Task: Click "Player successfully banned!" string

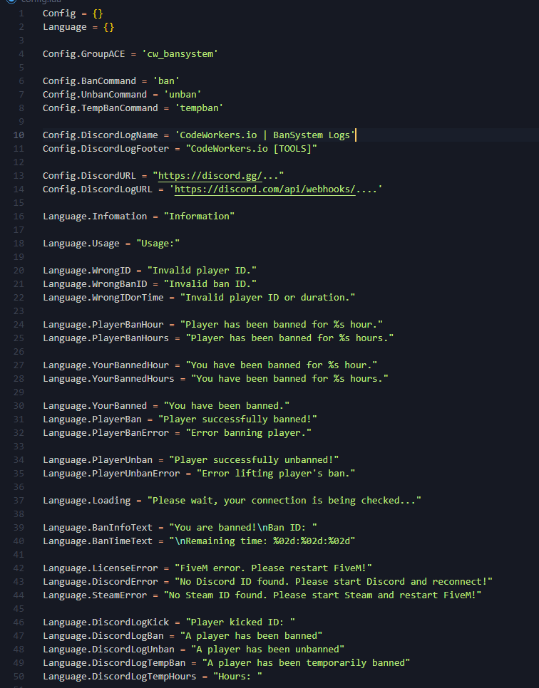Action: pos(237,419)
